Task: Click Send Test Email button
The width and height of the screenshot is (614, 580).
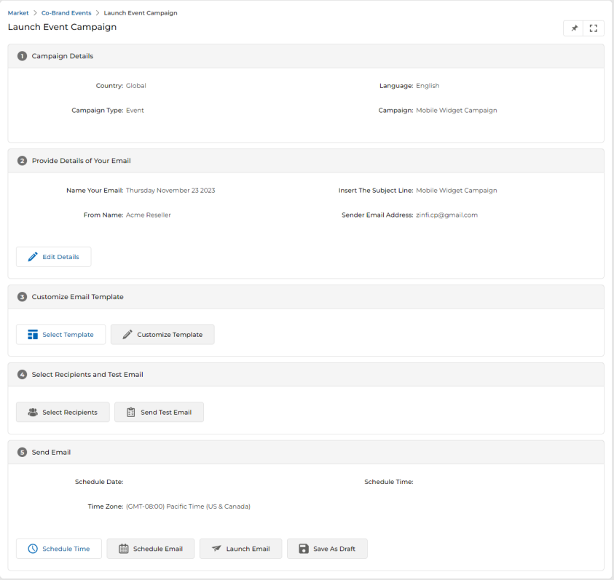Action: point(159,412)
